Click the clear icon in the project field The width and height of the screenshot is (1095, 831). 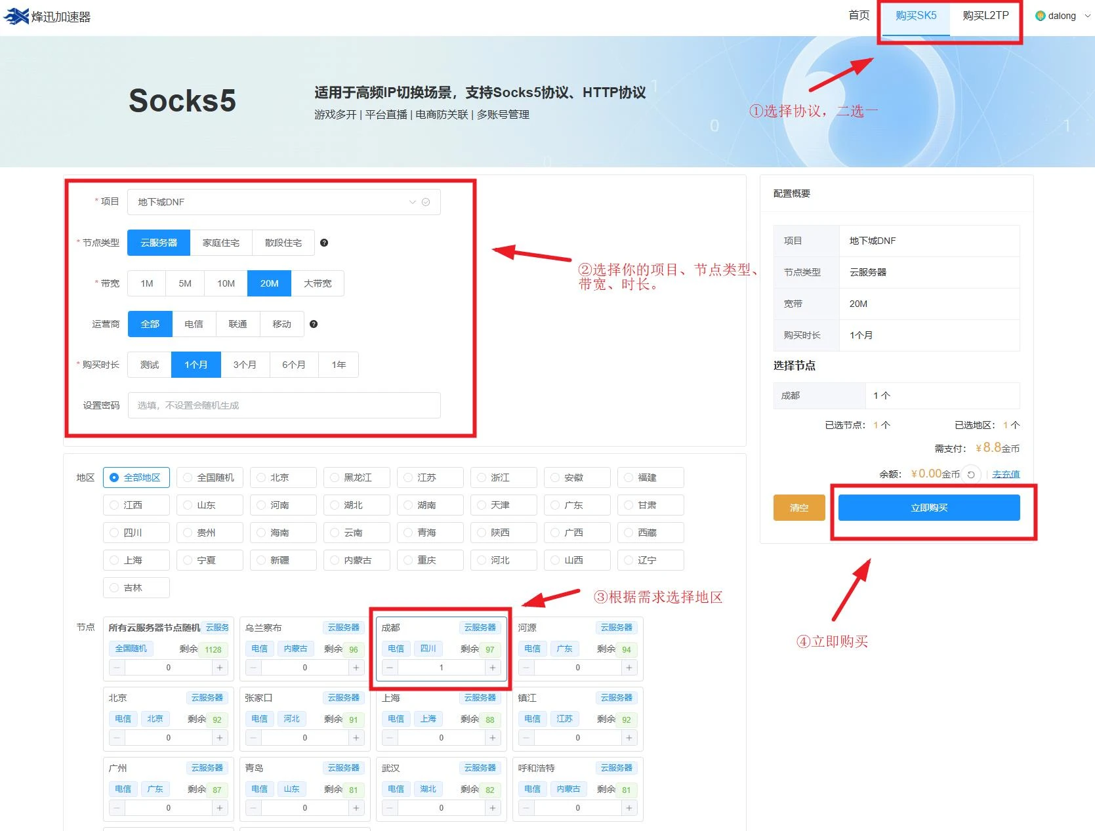coord(426,202)
